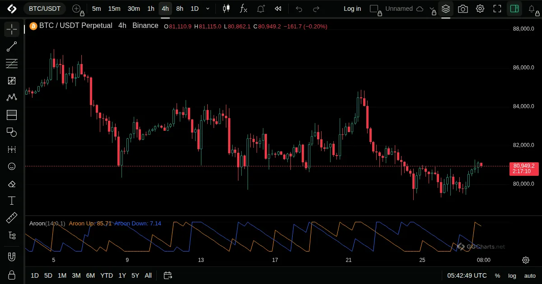Open the object tree tool
Viewport: 542px width, 284px height.
pos(12,235)
